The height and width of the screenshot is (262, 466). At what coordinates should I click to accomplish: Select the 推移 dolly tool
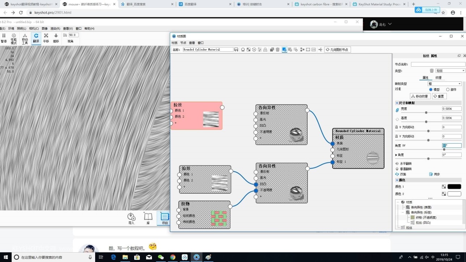coord(56,38)
